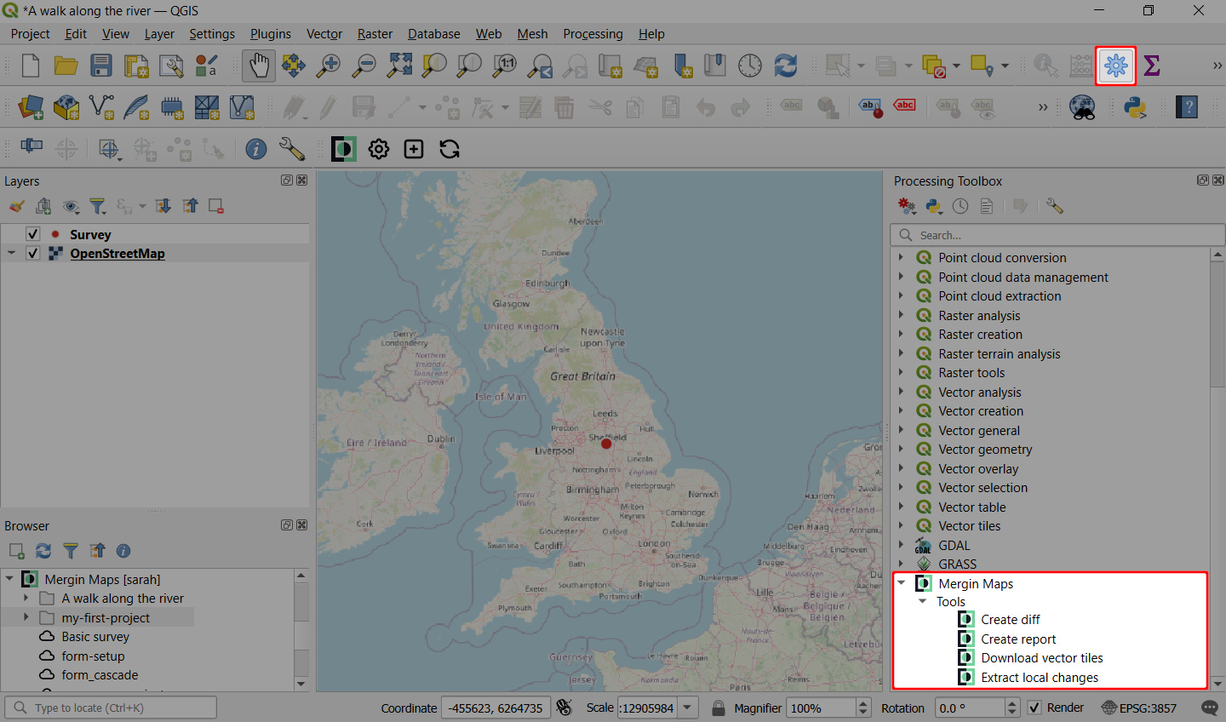Viewport: 1226px width, 722px height.
Task: Open the Processing menu
Action: (x=593, y=34)
